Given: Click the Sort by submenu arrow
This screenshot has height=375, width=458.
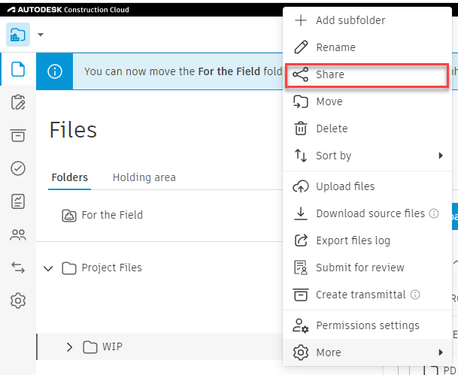Looking at the screenshot, I should [441, 156].
